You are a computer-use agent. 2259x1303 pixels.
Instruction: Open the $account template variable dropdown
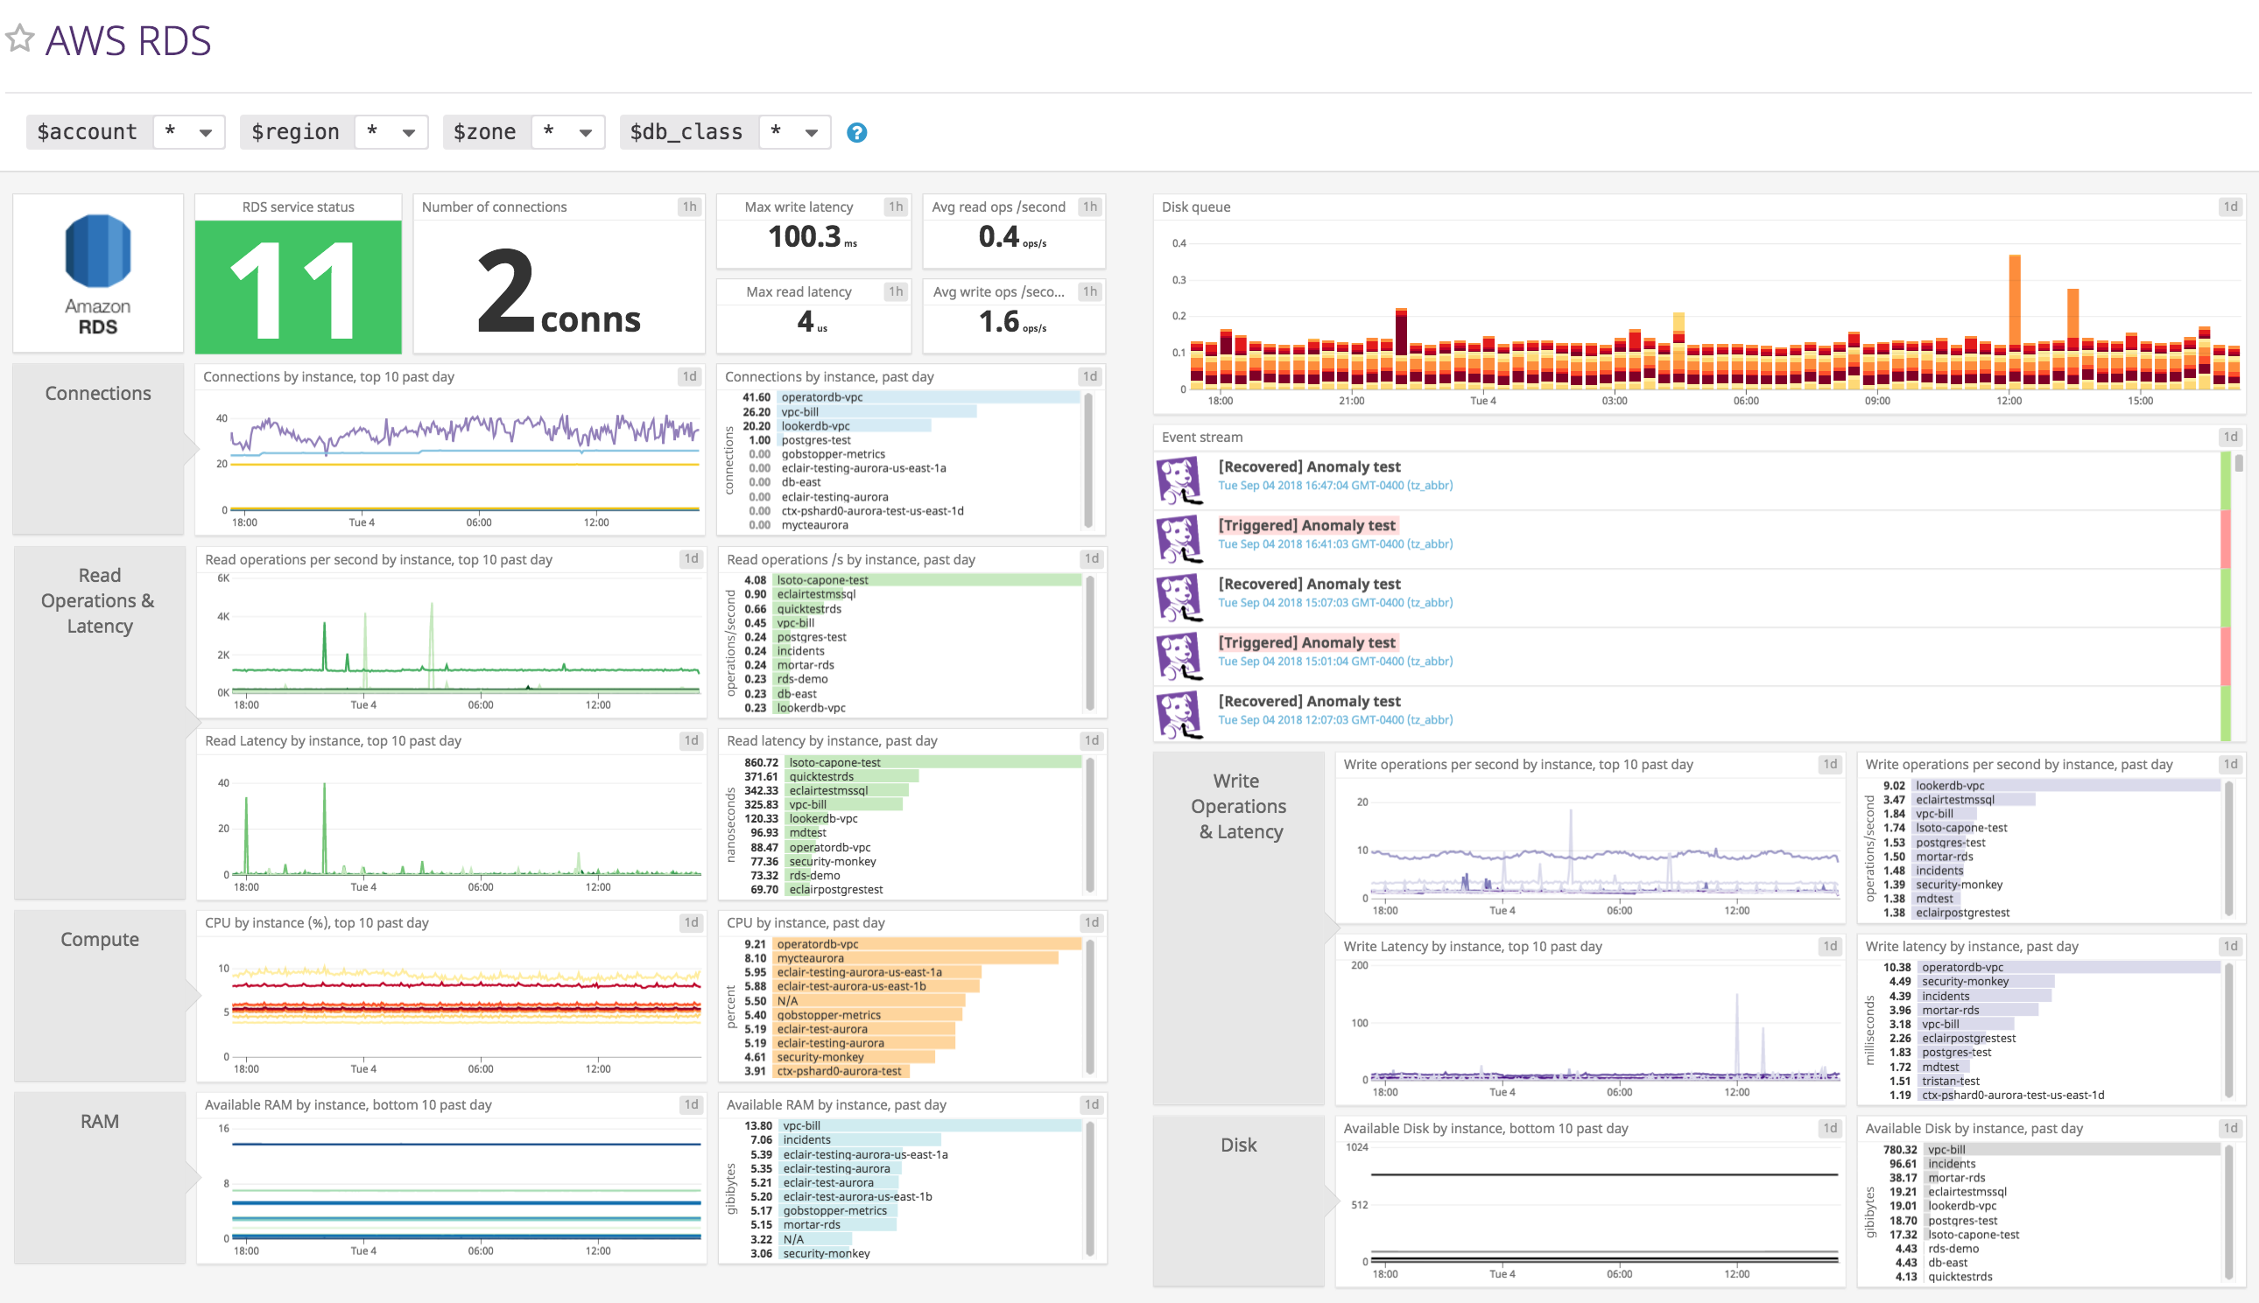[189, 131]
